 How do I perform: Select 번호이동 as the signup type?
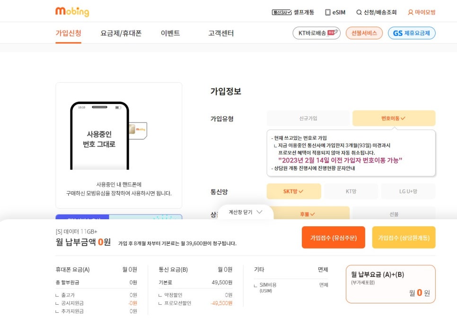[394, 118]
